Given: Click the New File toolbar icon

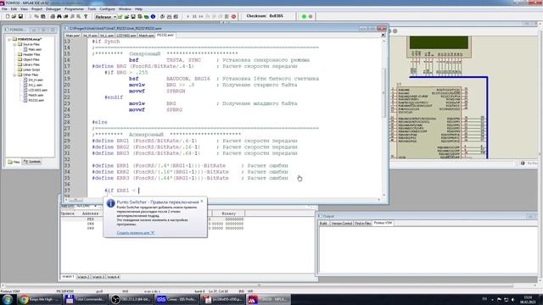Looking at the screenshot, I should [8, 16].
